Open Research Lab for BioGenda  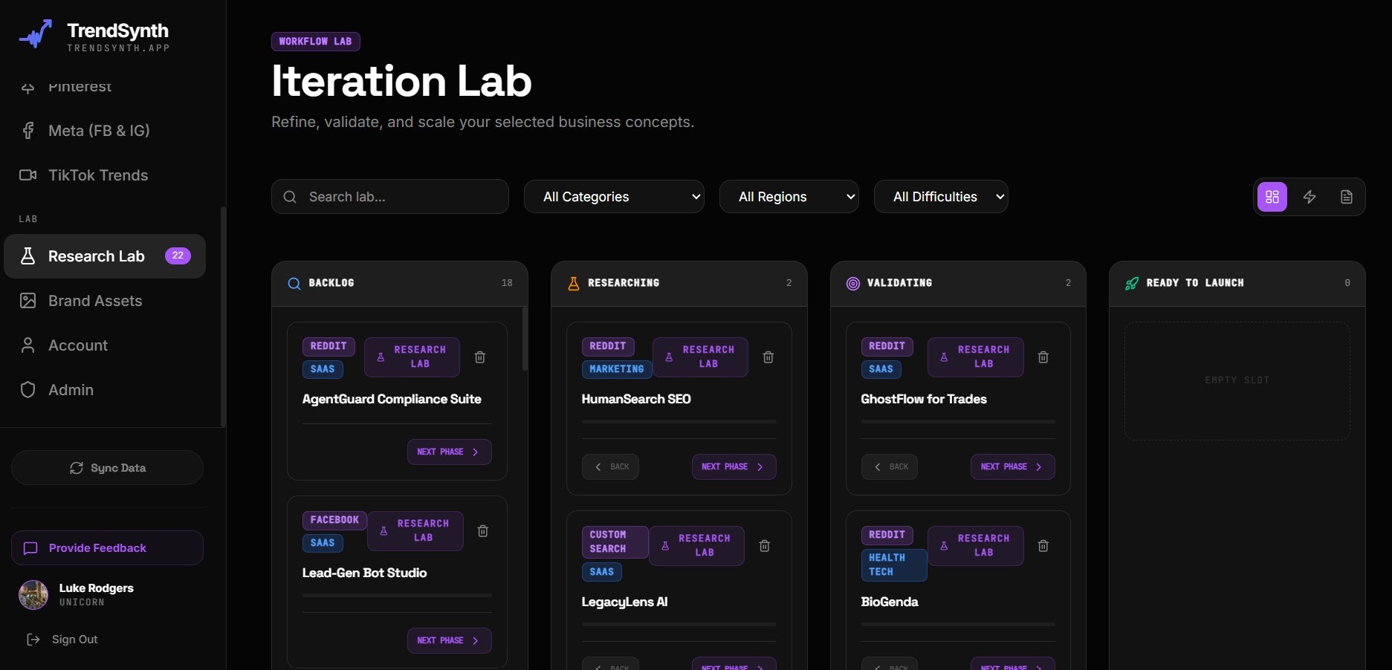(x=975, y=546)
